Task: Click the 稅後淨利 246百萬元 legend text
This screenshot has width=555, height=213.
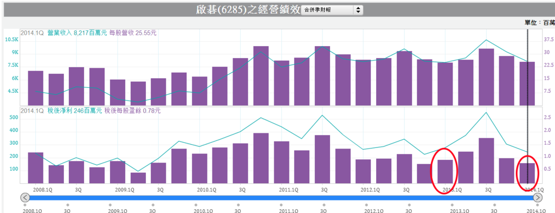Action: point(75,111)
